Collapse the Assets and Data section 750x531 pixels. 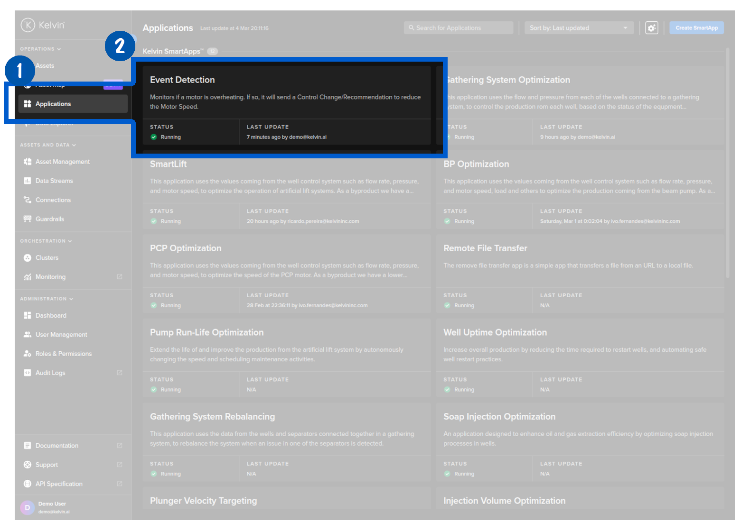click(x=74, y=145)
